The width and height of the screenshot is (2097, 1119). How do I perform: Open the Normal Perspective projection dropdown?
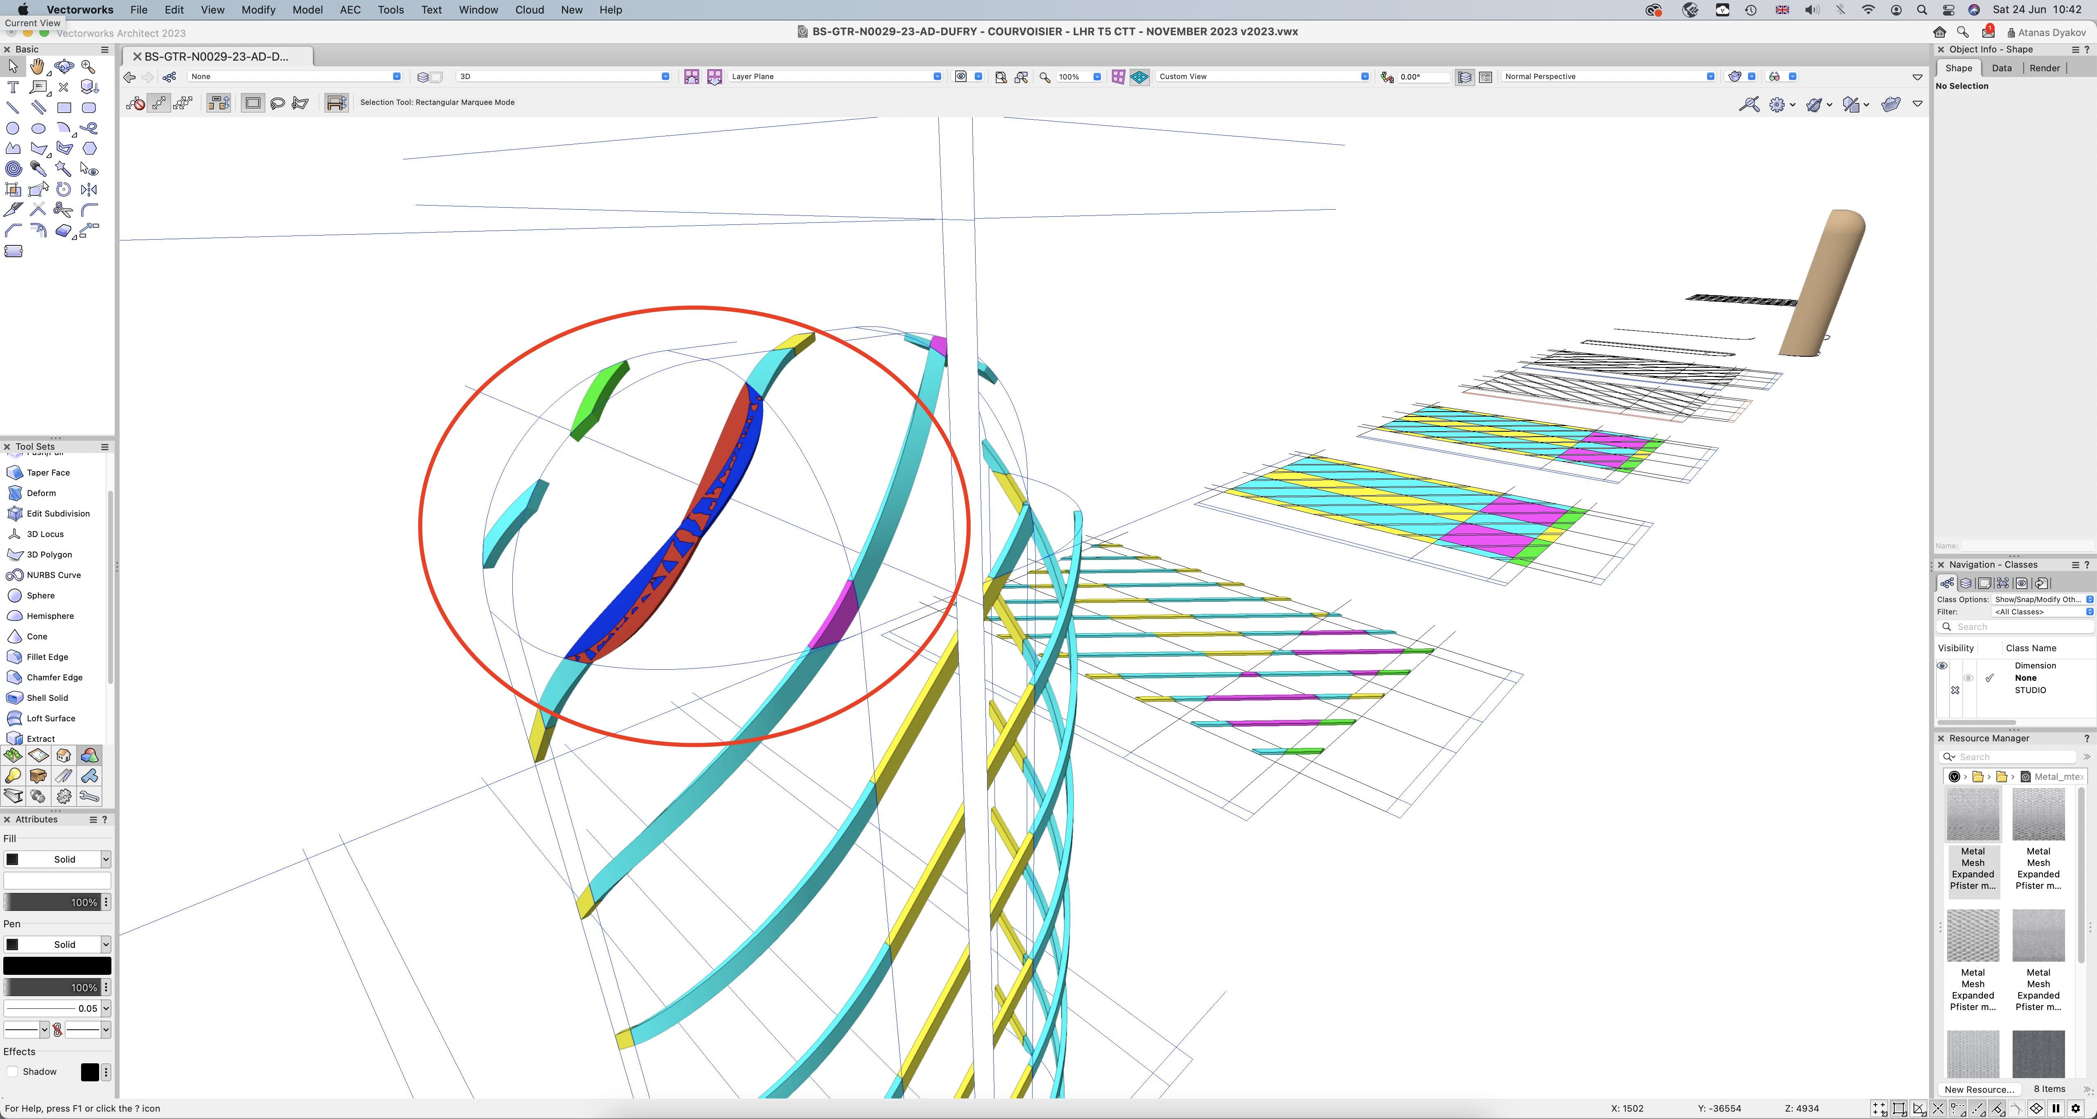[1710, 77]
